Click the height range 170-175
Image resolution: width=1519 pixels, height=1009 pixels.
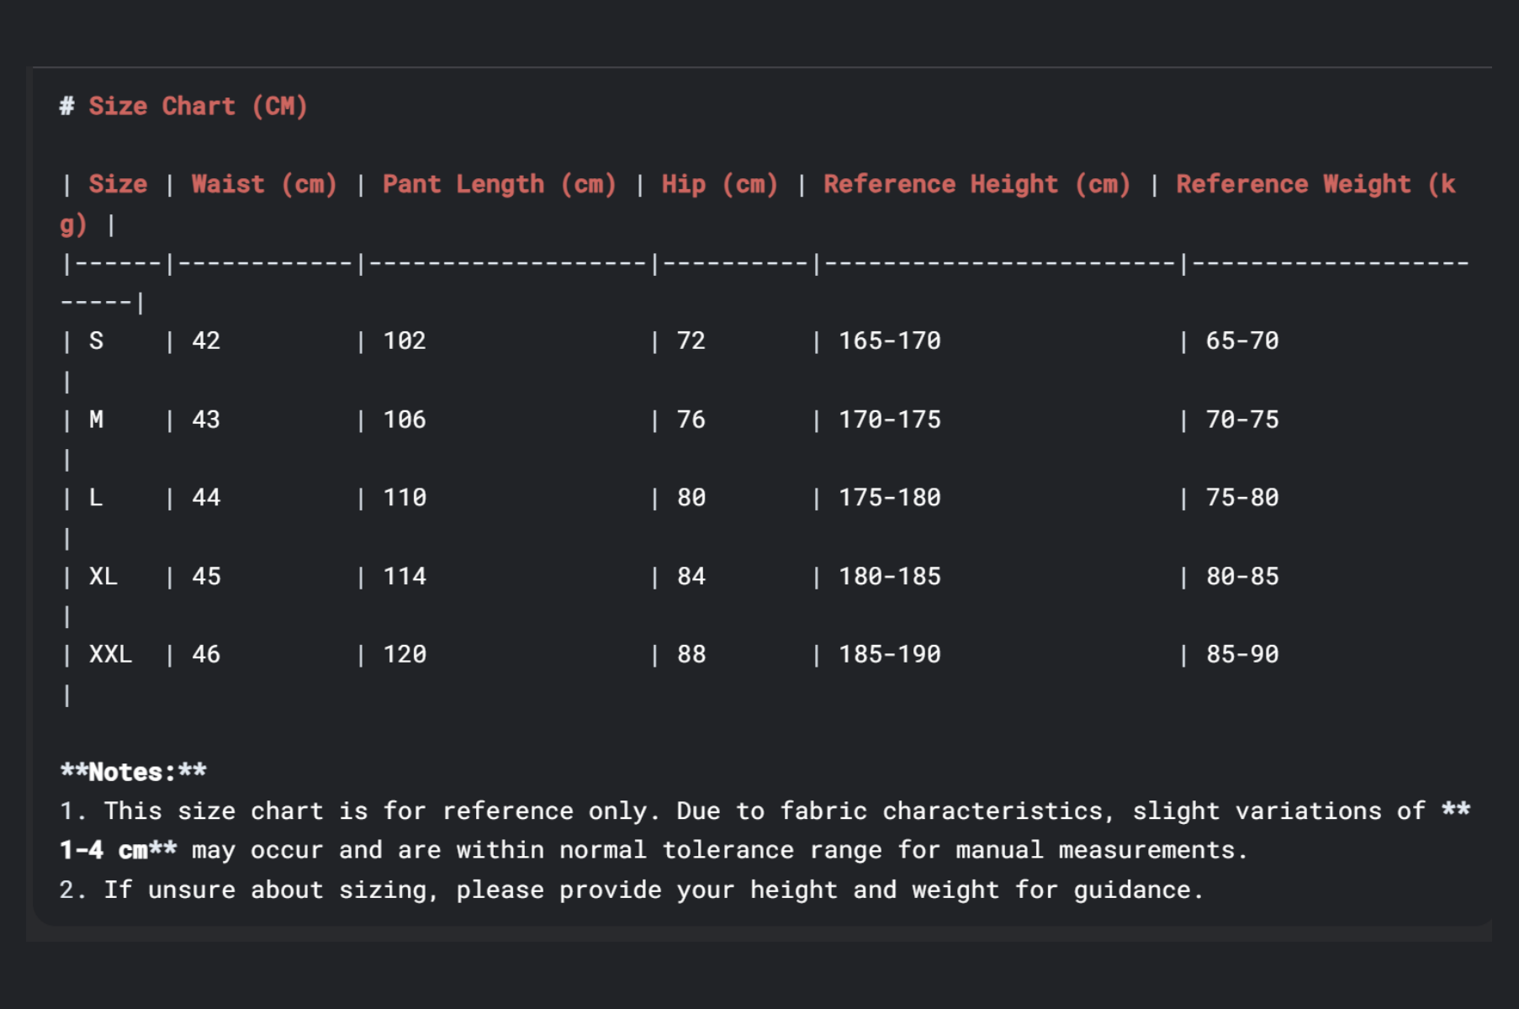click(x=889, y=420)
